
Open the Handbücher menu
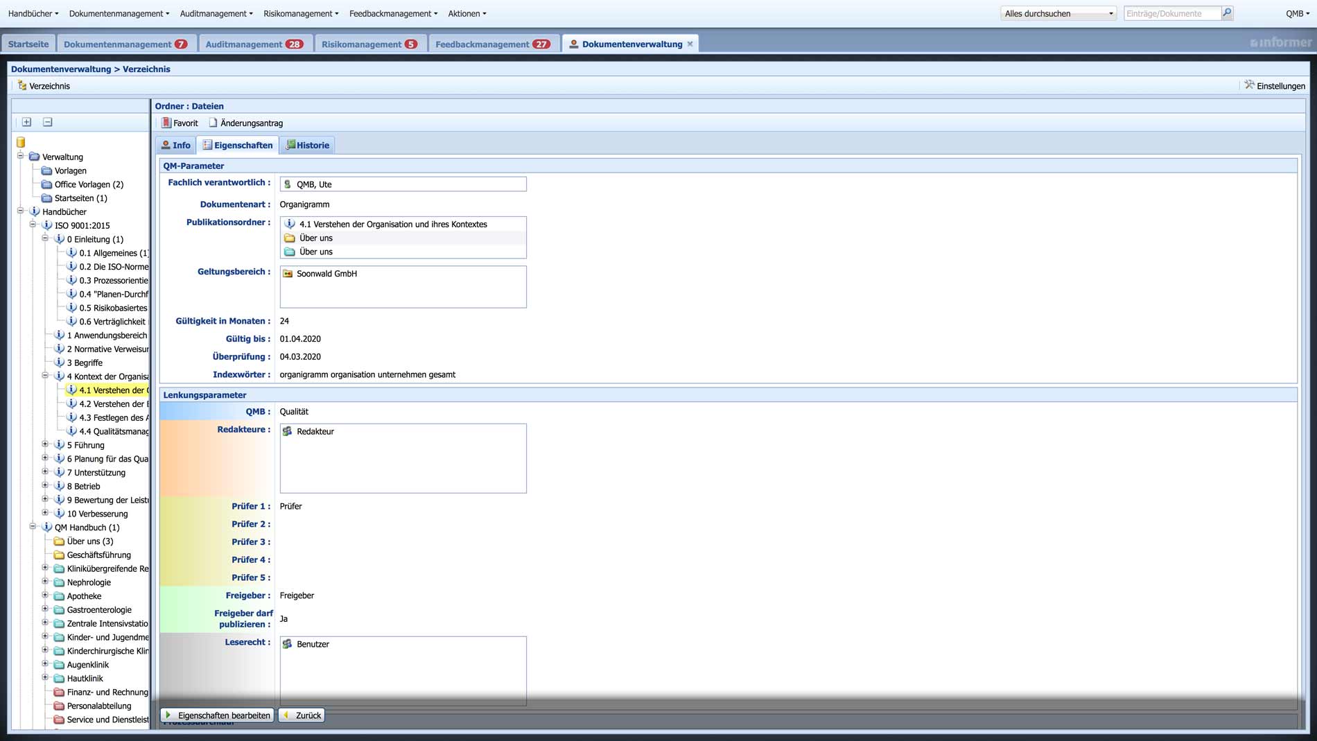coord(33,13)
